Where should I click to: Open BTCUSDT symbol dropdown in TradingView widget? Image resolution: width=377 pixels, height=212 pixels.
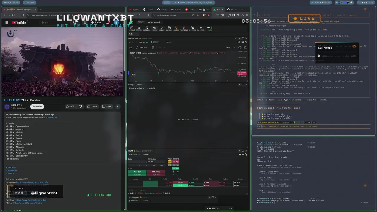pos(156,42)
